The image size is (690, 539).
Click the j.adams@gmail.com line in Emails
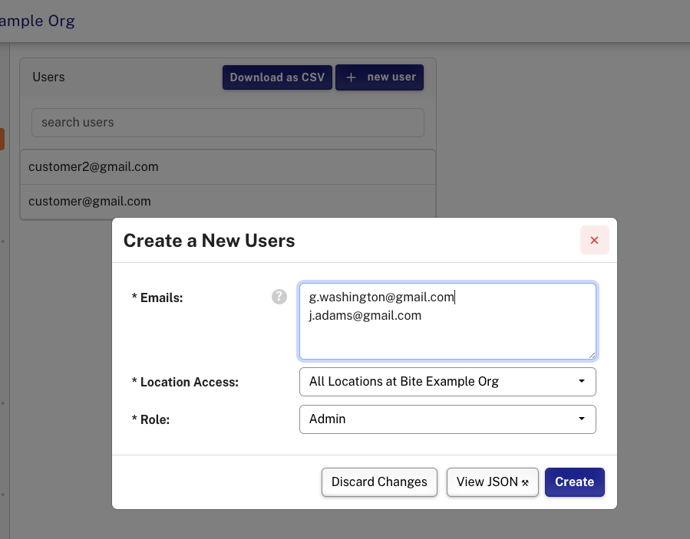click(x=365, y=315)
